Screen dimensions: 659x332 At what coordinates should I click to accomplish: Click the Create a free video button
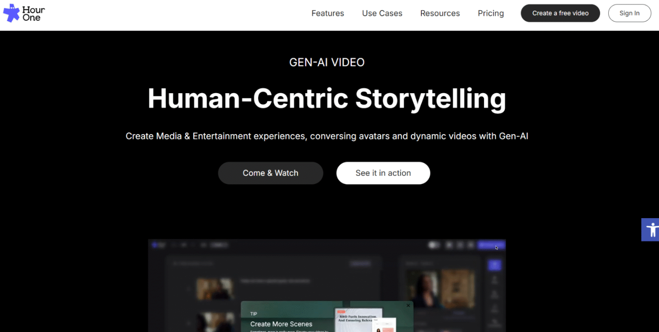pos(560,13)
